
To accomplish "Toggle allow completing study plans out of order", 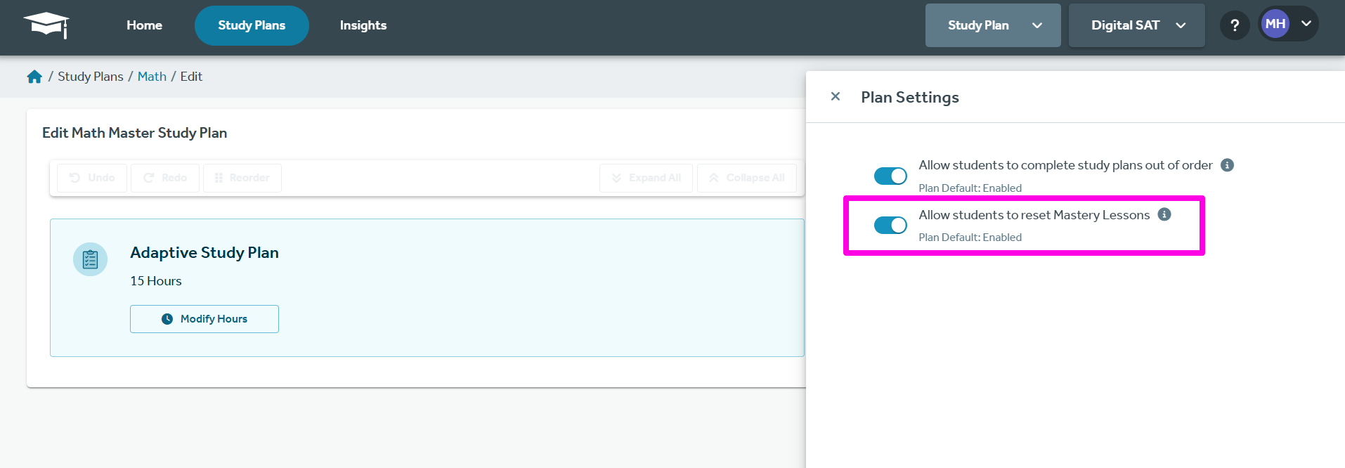I will [x=890, y=176].
